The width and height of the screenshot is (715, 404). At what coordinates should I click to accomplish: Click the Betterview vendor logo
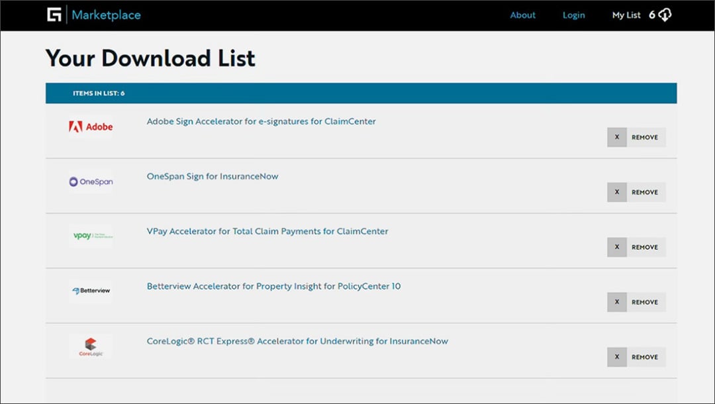tap(91, 290)
